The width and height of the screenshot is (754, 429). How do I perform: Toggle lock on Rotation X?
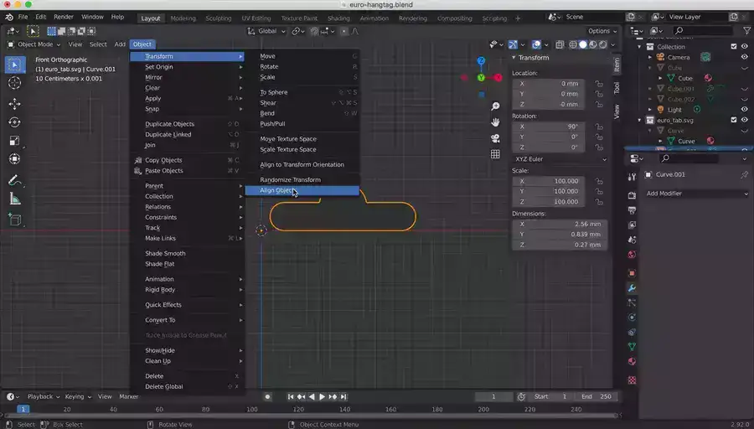tap(599, 127)
